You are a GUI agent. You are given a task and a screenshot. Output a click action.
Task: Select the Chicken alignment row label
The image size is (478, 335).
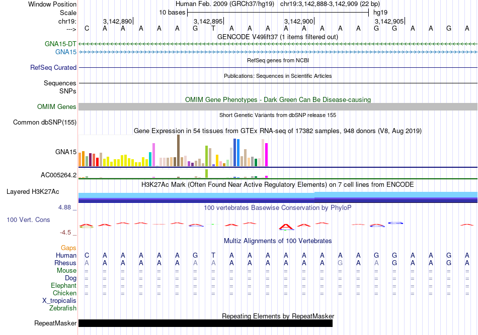[x=64, y=293]
